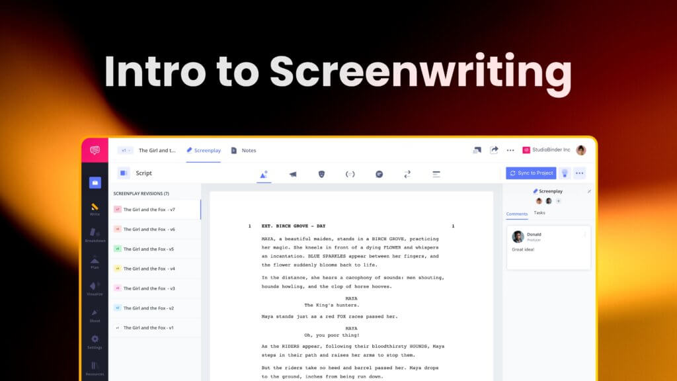Click the megaphone icon in the script toolbar
The height and width of the screenshot is (381, 677).
(292, 173)
